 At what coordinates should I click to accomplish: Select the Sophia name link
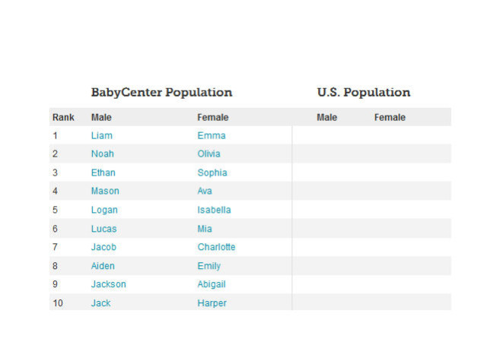[212, 173]
